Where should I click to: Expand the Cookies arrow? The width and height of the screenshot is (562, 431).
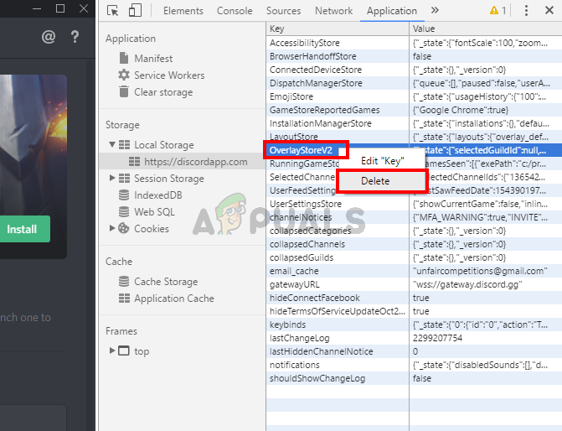tap(112, 228)
